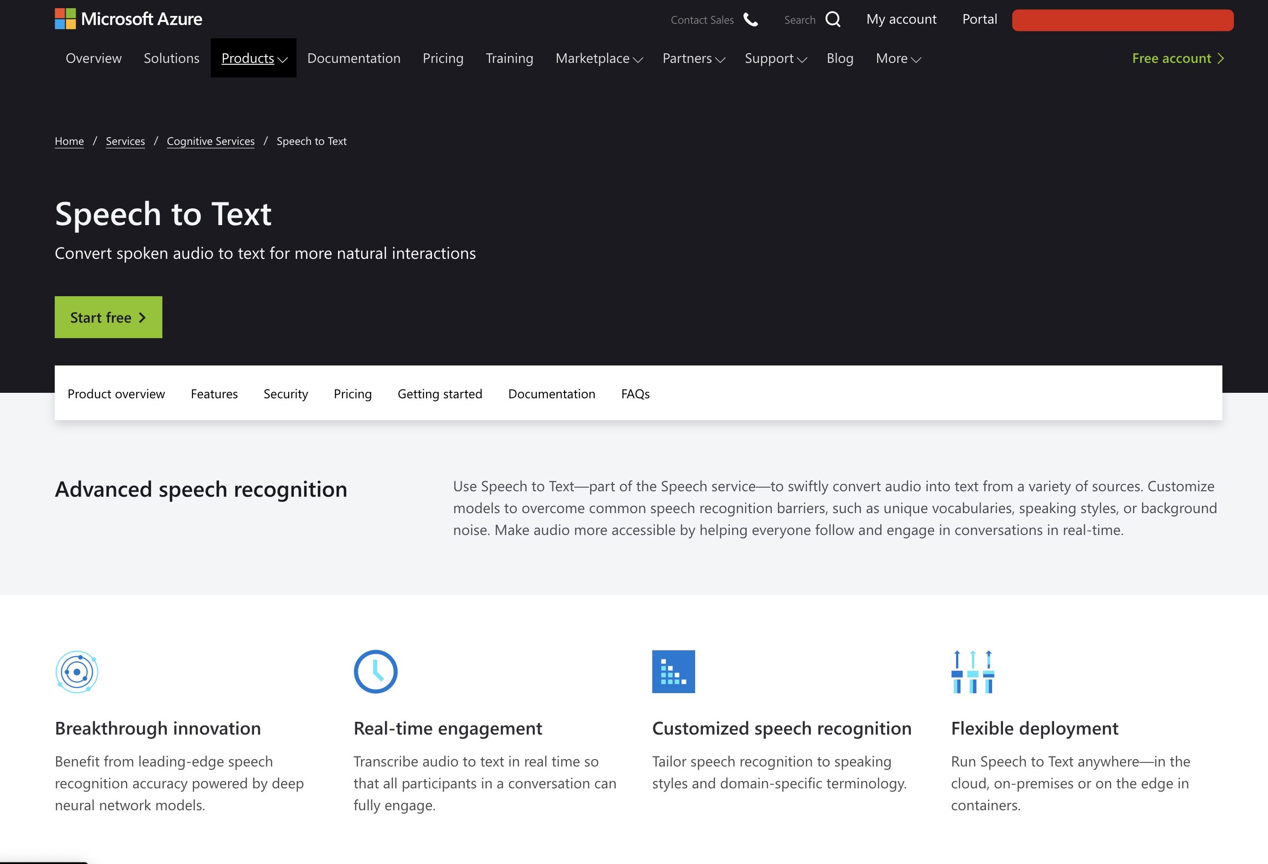Click the Flexible deployment sliders icon
This screenshot has width=1268, height=864.
coord(972,672)
